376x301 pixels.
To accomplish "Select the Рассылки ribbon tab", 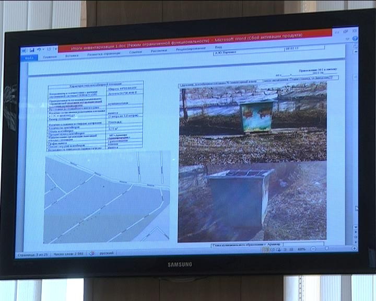I will (159, 51).
